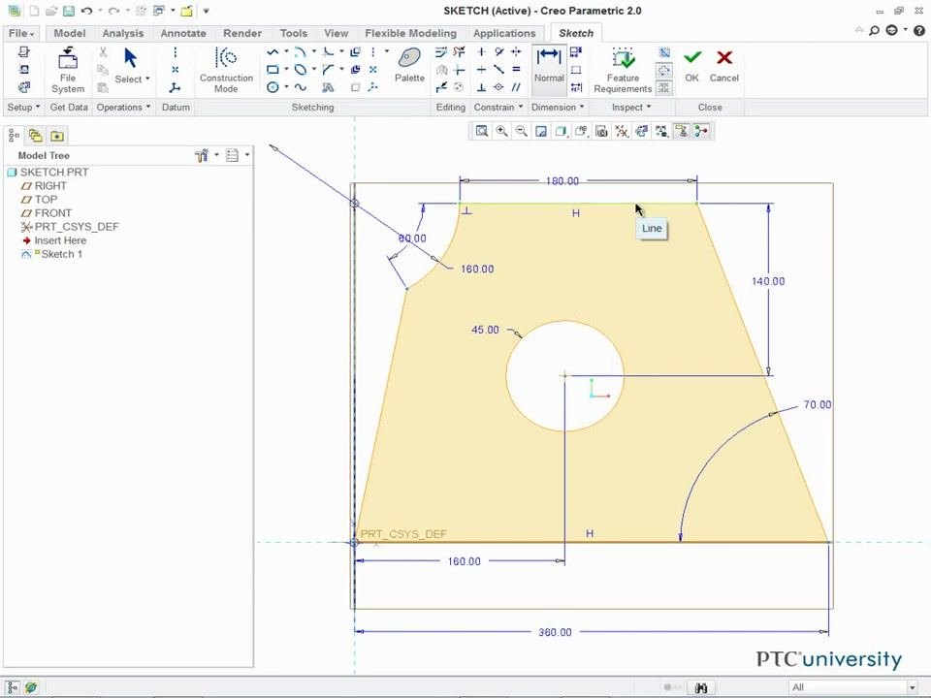Viewport: 931px width, 698px height.
Task: Apply the Equal constraint
Action: [x=516, y=70]
